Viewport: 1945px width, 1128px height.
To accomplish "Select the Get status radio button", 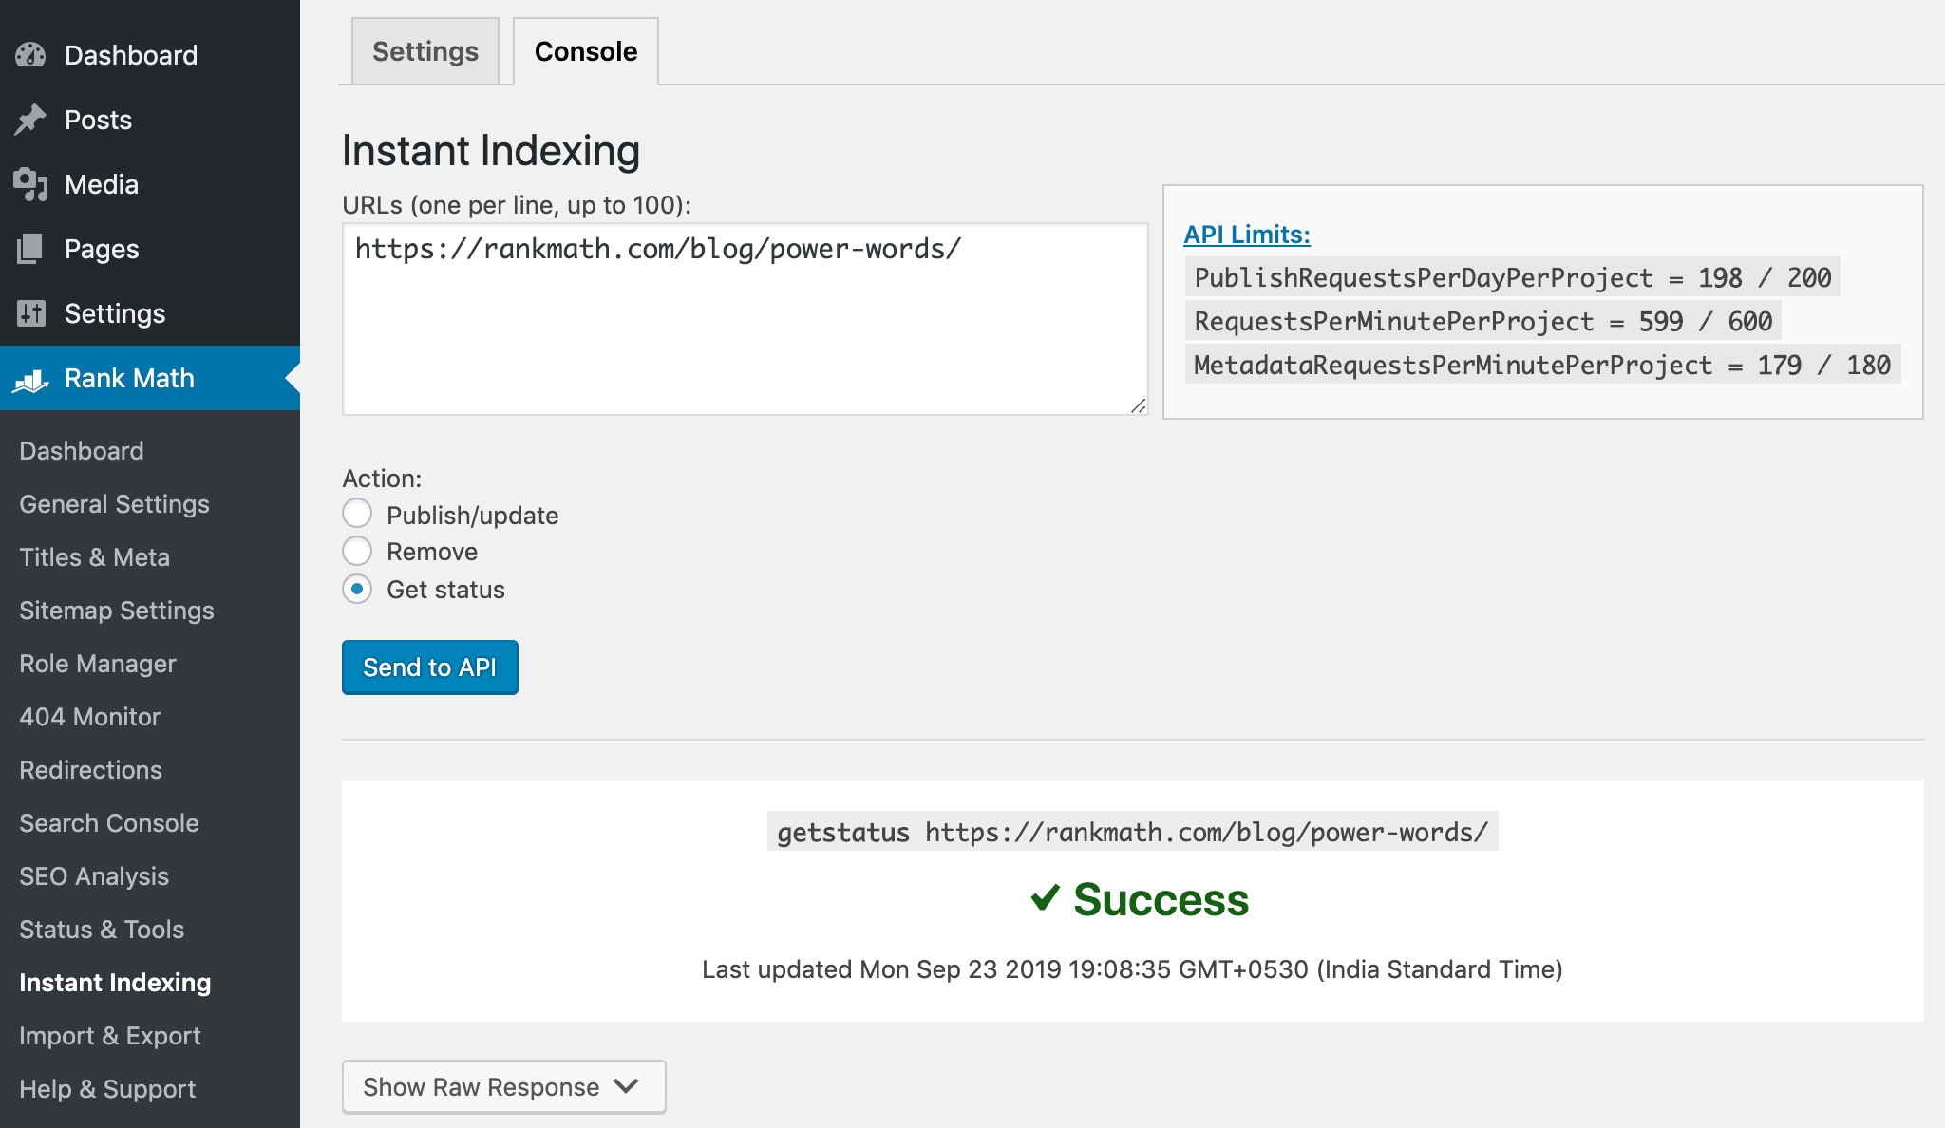I will (356, 590).
